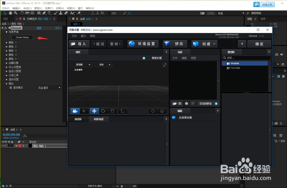This screenshot has height=188, width=287.
Task: Click the Scene Setup button
Action: pos(22,37)
